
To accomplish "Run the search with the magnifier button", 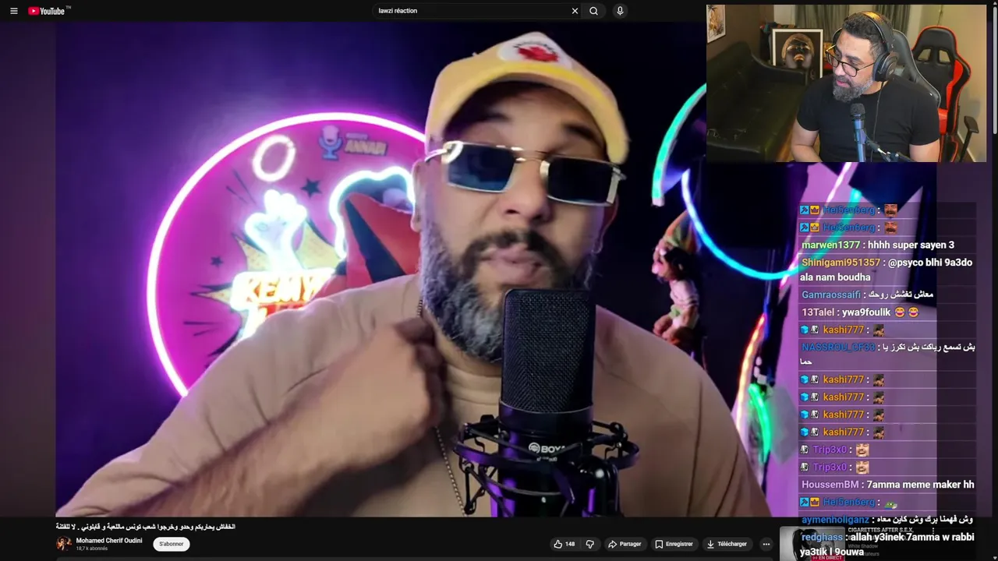I will (x=594, y=11).
